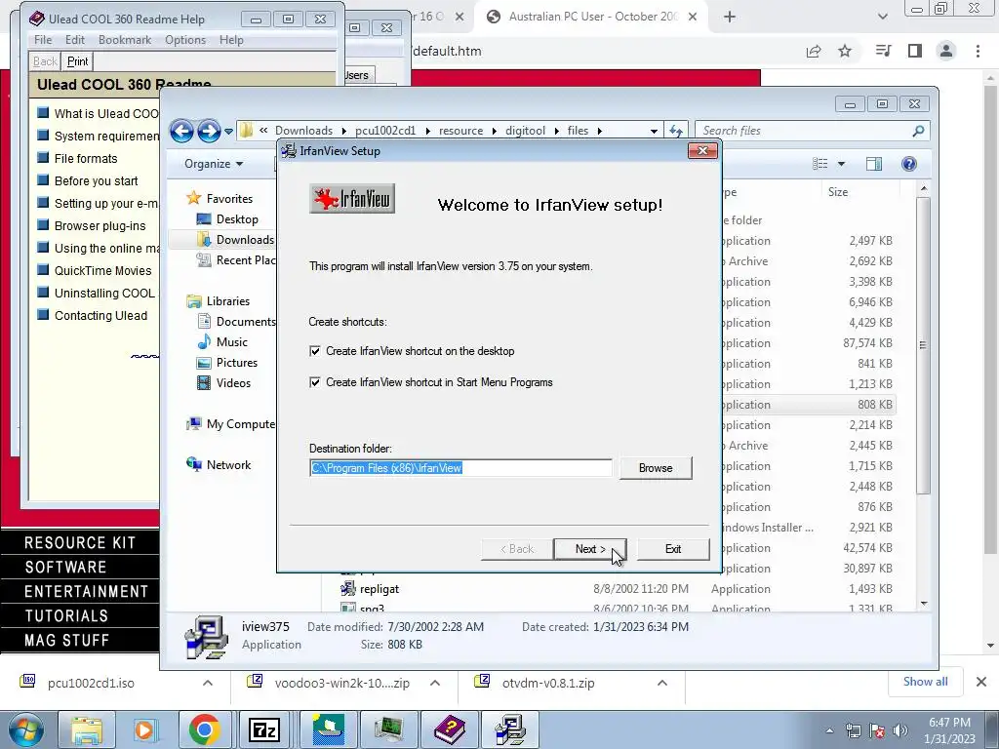Image resolution: width=999 pixels, height=749 pixels.
Task: Click the share page icon in Chrome
Action: pos(814,51)
